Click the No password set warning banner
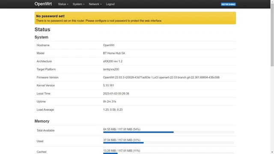 point(135,18)
